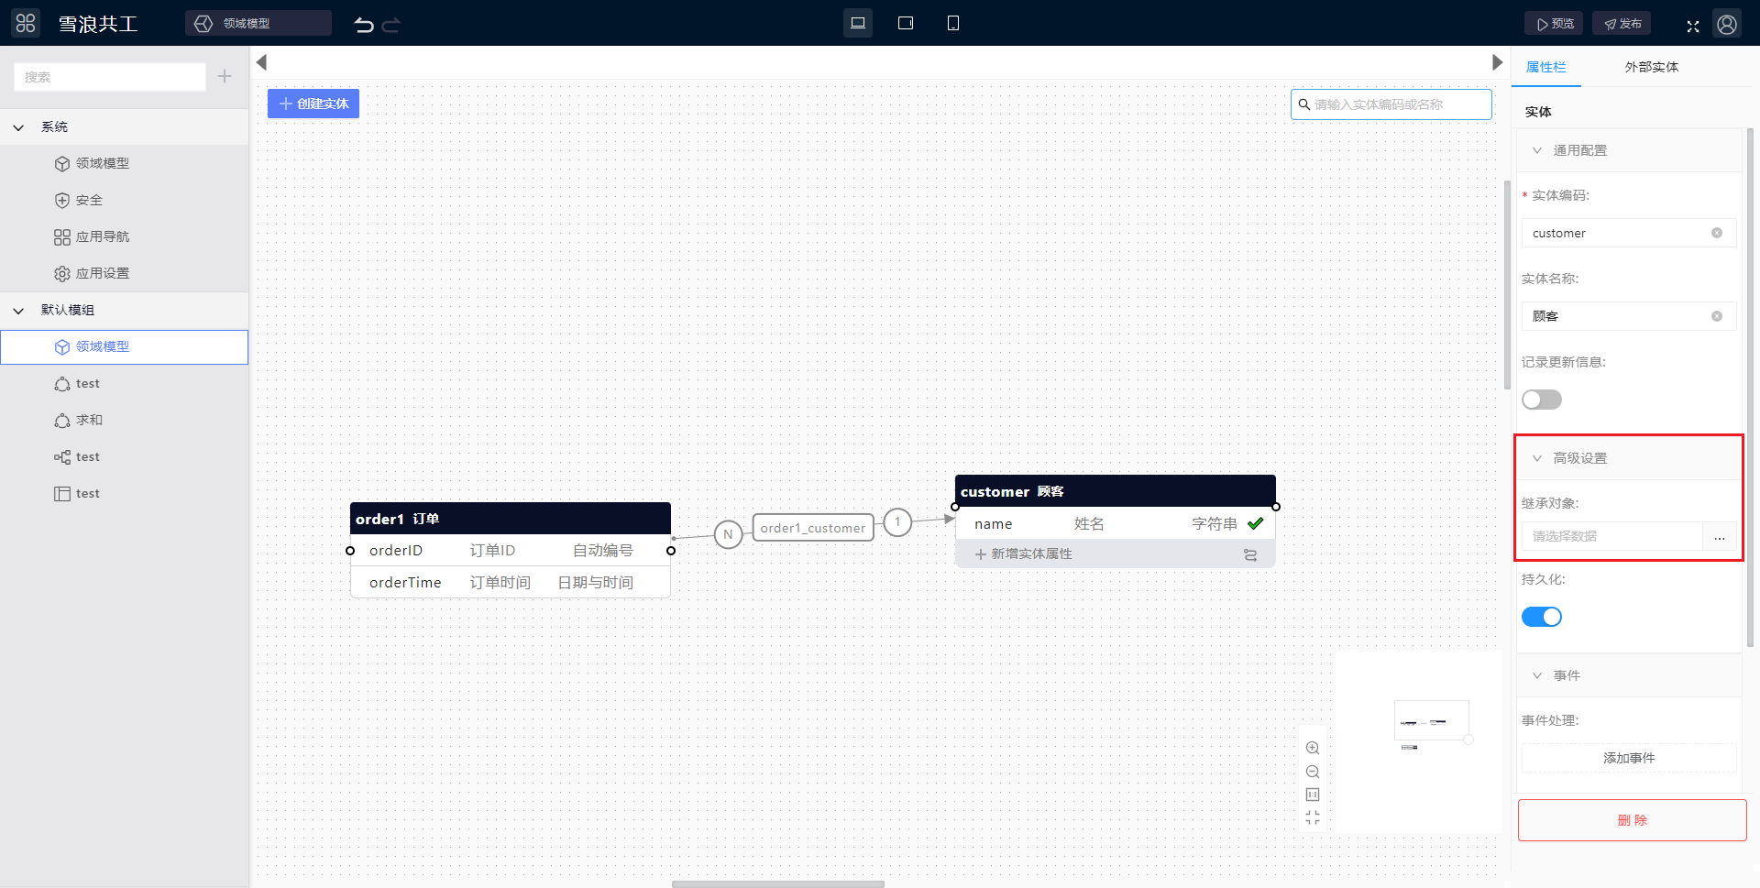The image size is (1760, 888).
Task: Click the undo arrow icon
Action: pos(364,25)
